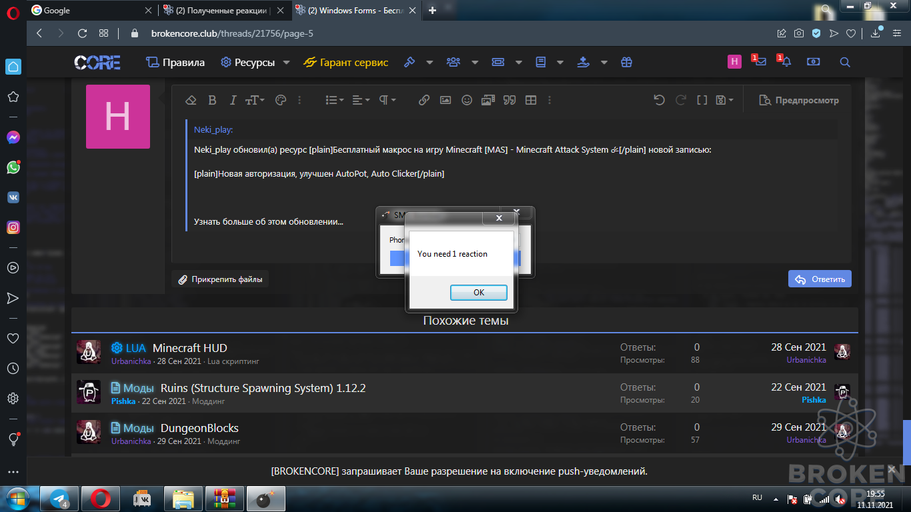Open Гарант сервис menu link
This screenshot has width=911, height=512.
(345, 62)
